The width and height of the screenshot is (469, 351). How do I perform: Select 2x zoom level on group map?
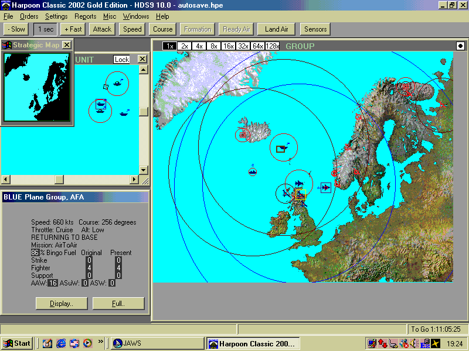[x=185, y=46]
